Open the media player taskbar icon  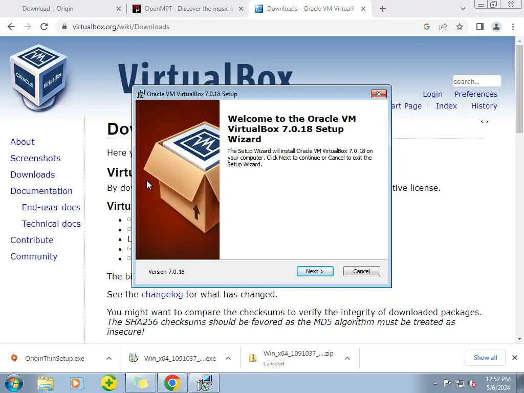point(76,383)
